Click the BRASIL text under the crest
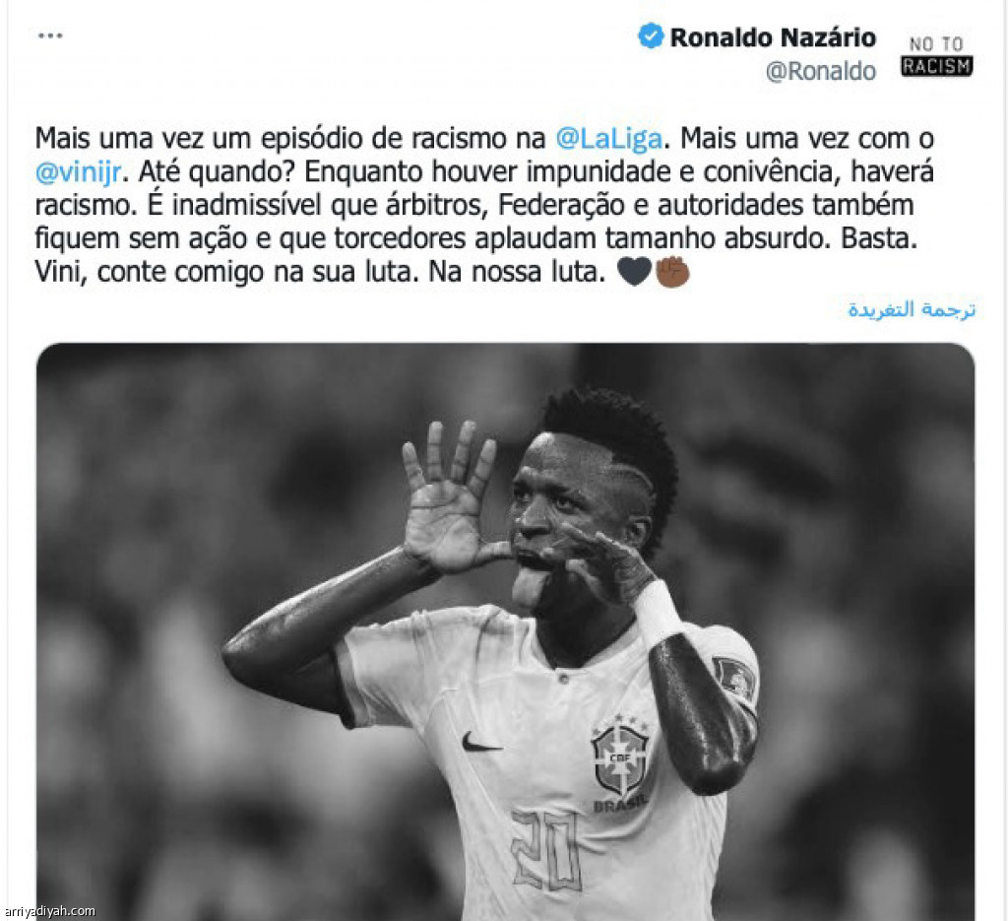Screen dimensions: 1008x921 click(x=620, y=805)
